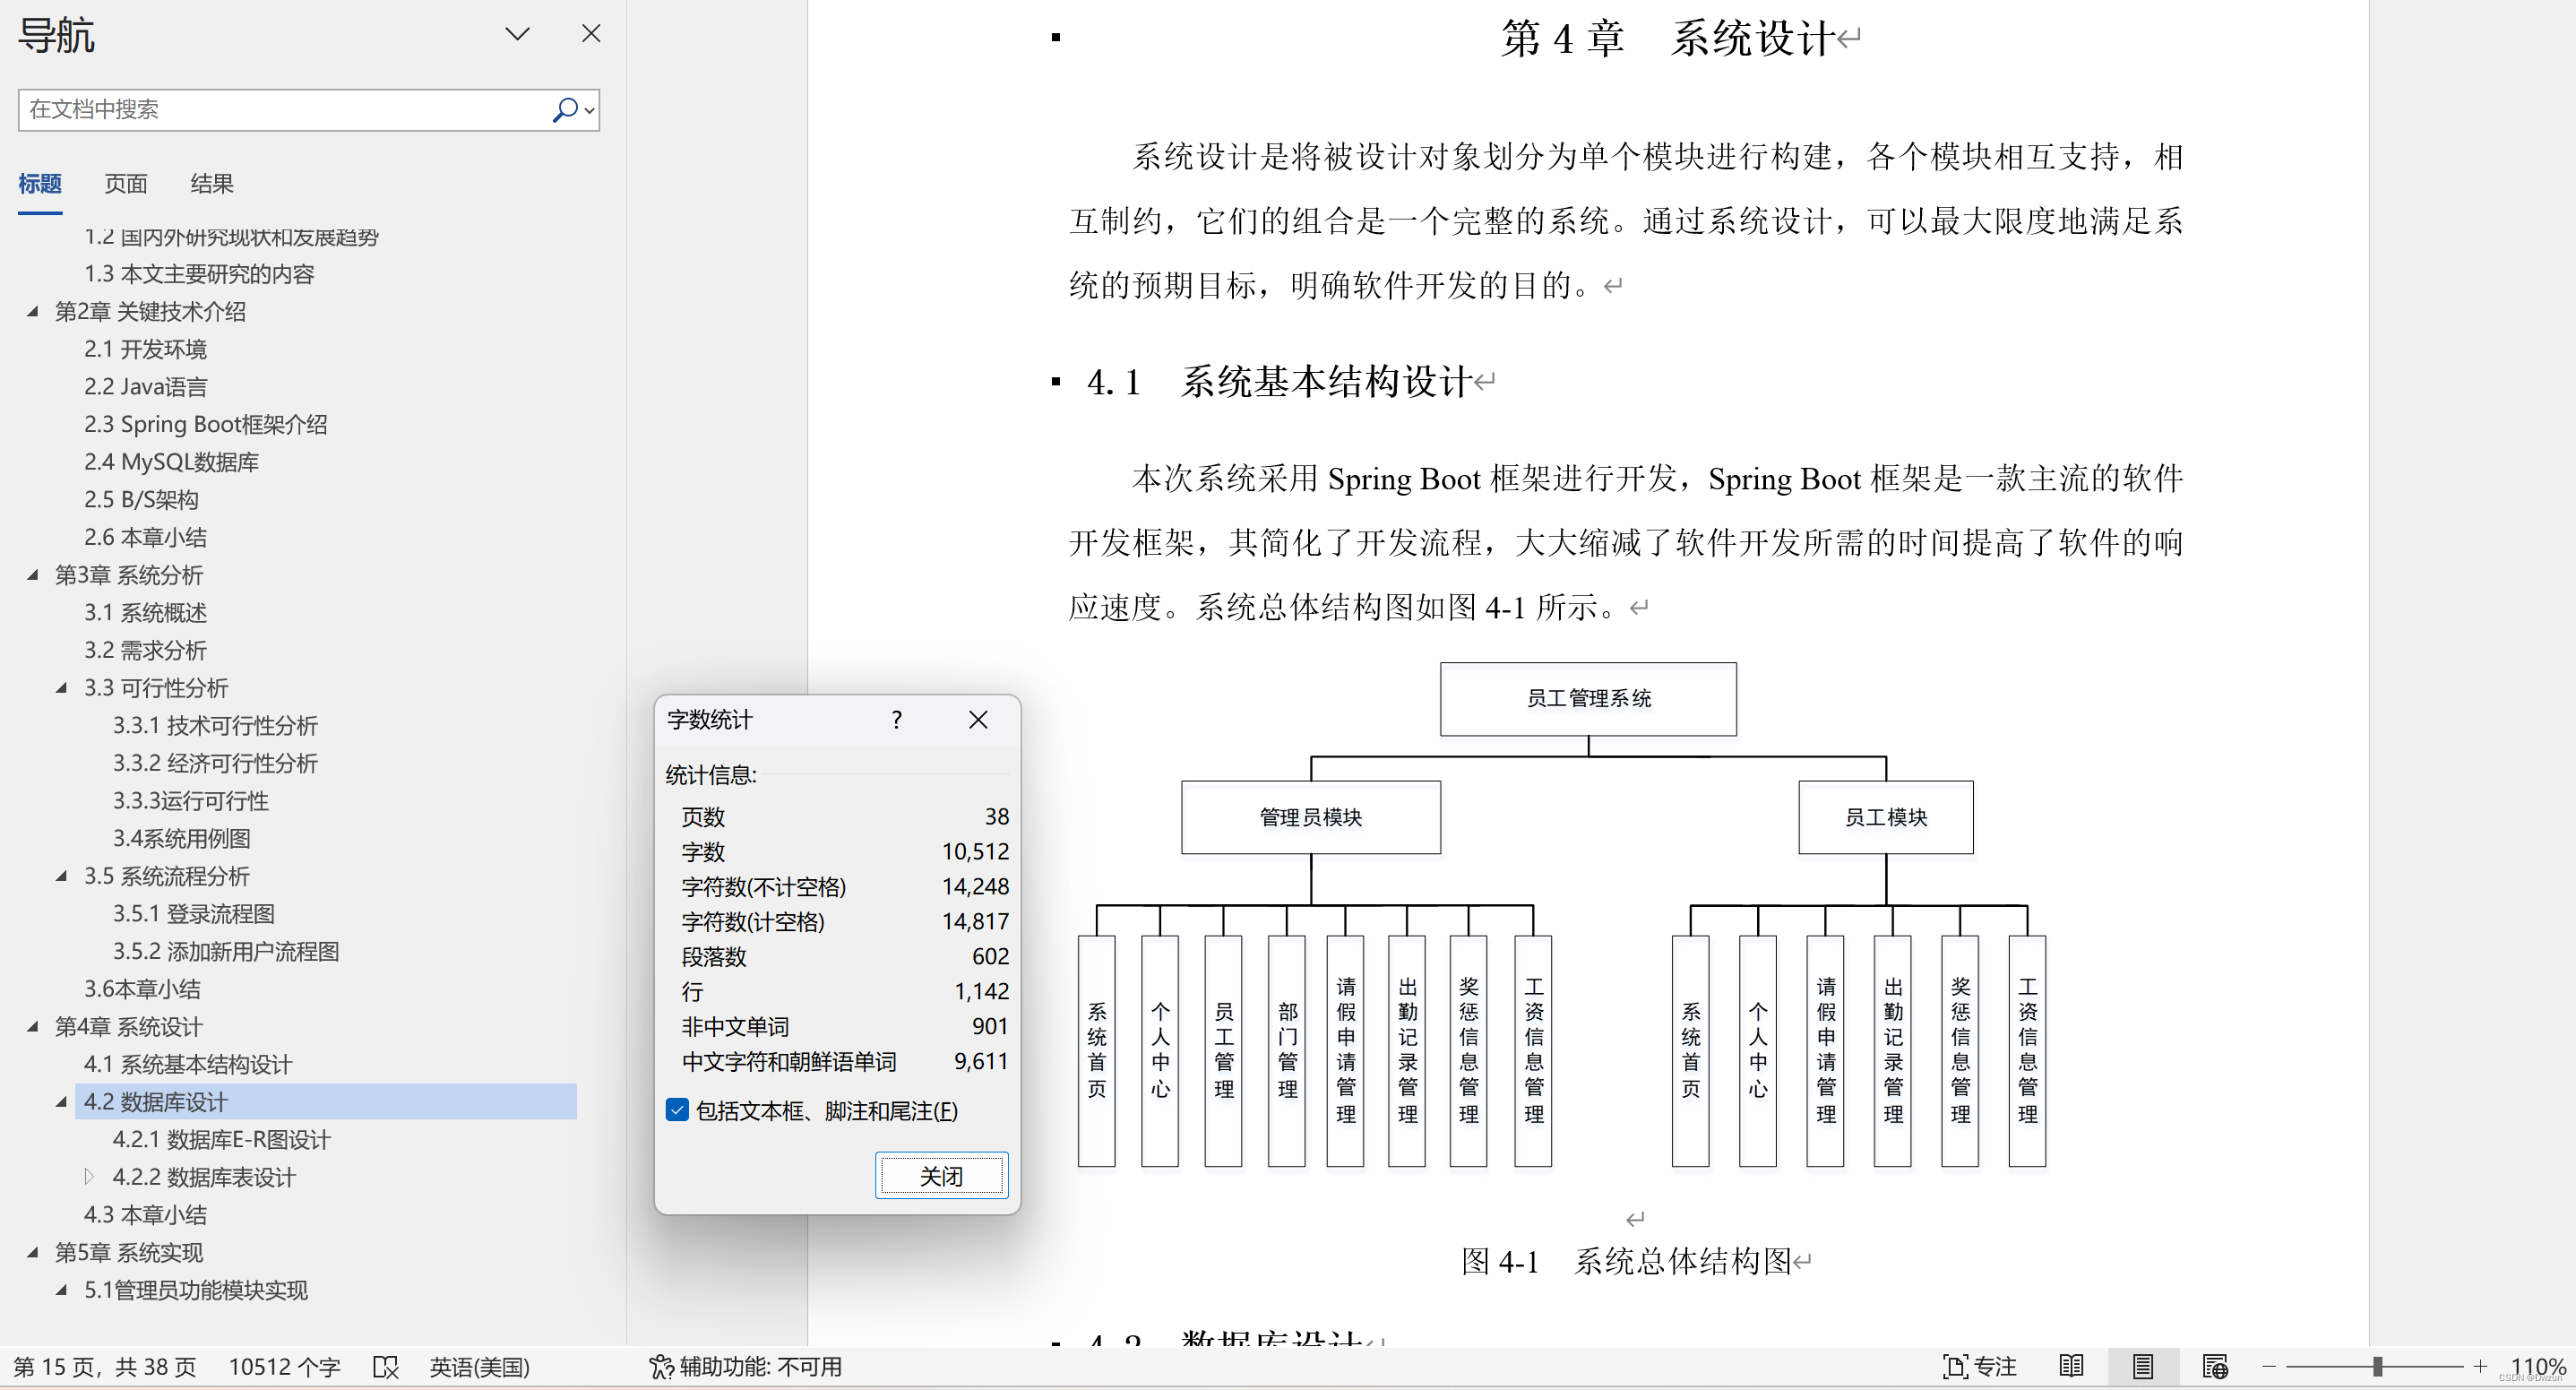The width and height of the screenshot is (2576, 1390).
Task: Click the 员工模块 box in diagram
Action: click(x=1885, y=817)
